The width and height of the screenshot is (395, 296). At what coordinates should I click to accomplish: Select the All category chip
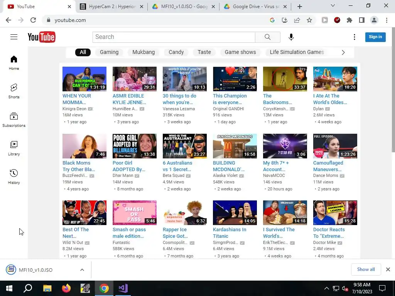(83, 52)
